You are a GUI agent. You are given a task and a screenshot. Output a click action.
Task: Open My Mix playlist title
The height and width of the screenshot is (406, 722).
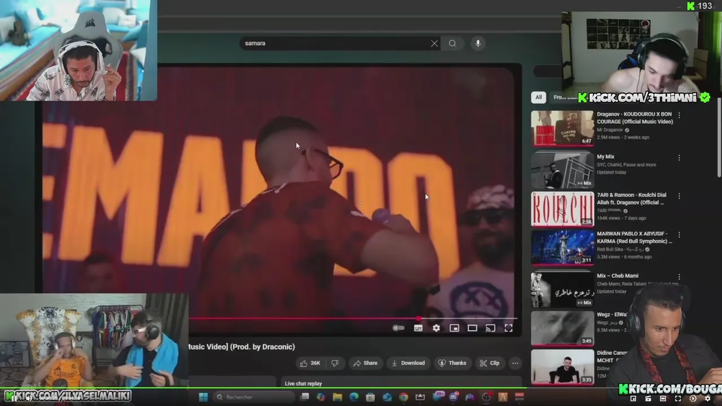(x=606, y=157)
